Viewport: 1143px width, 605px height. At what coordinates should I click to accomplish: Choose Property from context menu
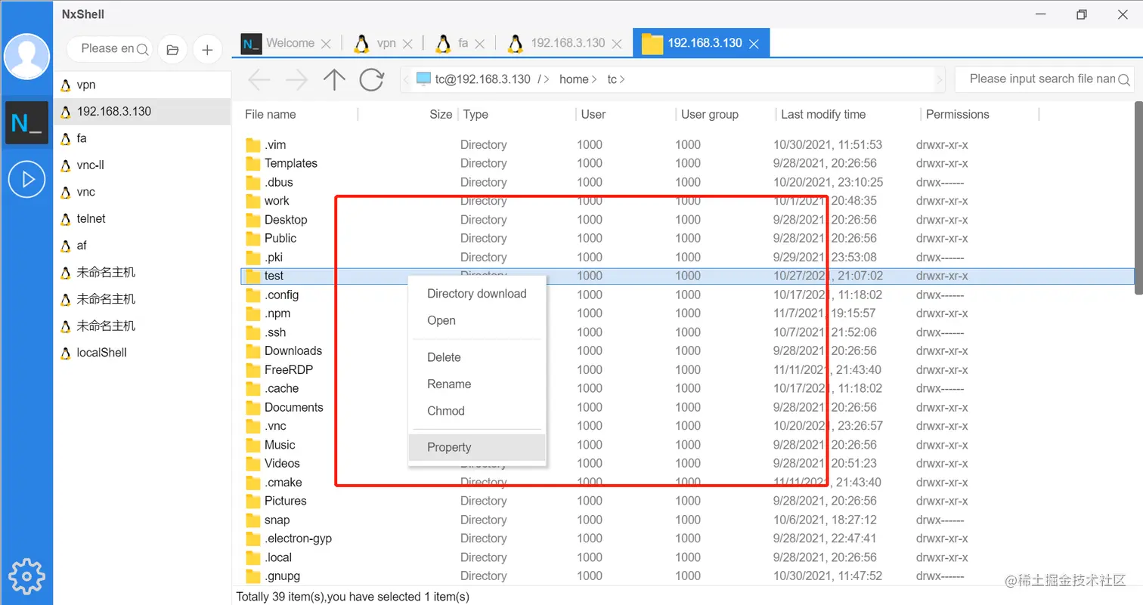click(x=476, y=447)
